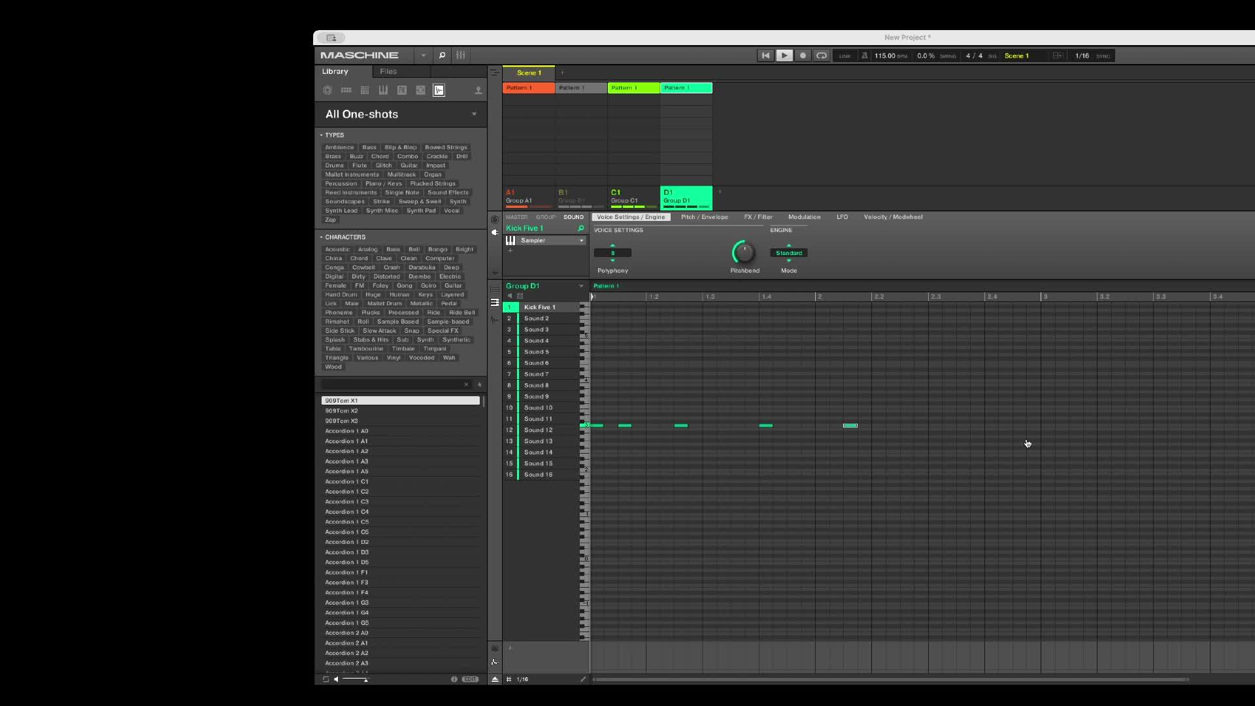This screenshot has width=1255, height=706.
Task: Toggle the SYNC button
Action: [x=1103, y=56]
